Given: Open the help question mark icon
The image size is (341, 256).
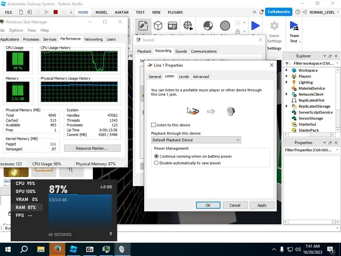Looking at the screenshot, I should pyautogui.click(x=297, y=12).
